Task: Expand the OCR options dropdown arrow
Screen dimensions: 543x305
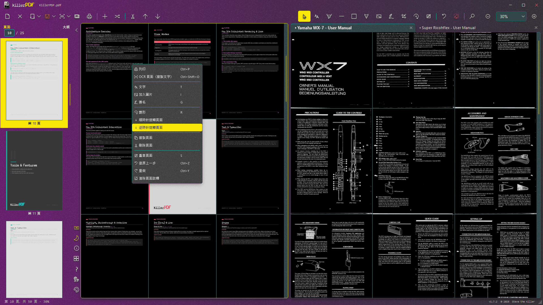Action: [69, 16]
